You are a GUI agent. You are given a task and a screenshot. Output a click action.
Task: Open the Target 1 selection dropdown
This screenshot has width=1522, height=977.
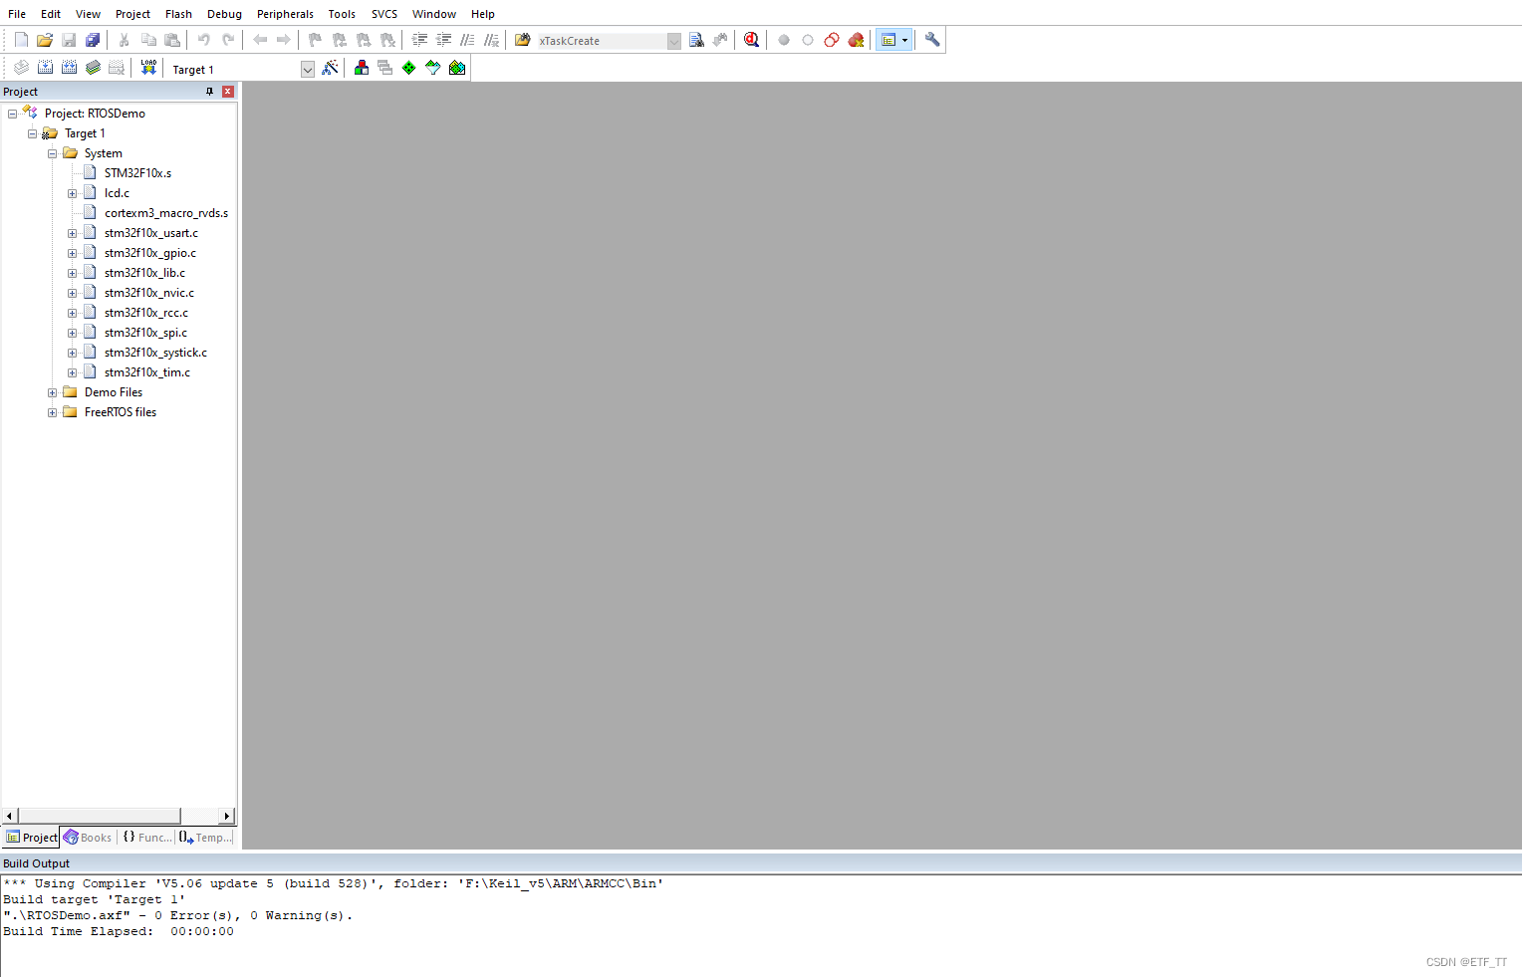click(308, 69)
